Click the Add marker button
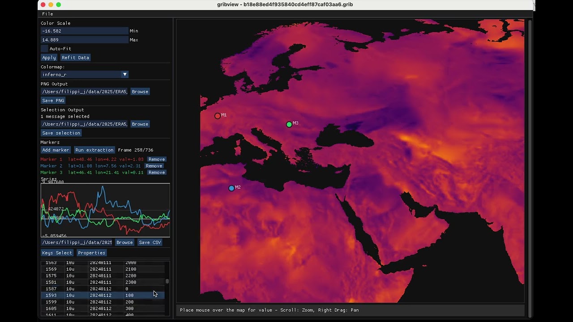The image size is (573, 322). click(56, 150)
